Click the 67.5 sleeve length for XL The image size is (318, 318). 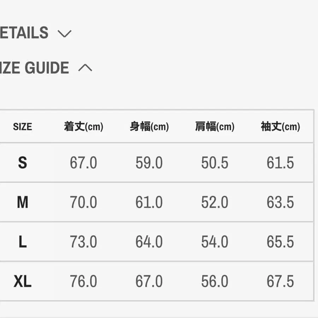point(280,282)
